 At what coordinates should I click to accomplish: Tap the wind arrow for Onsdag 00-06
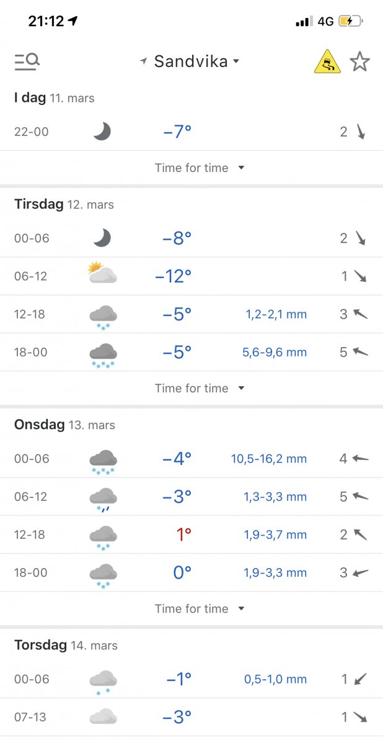click(360, 459)
